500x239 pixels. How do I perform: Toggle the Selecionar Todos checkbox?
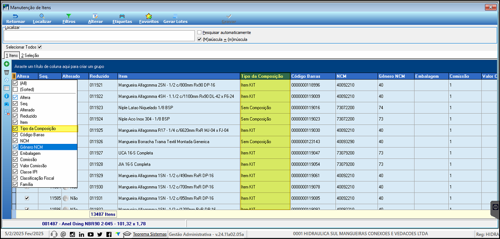(40, 47)
